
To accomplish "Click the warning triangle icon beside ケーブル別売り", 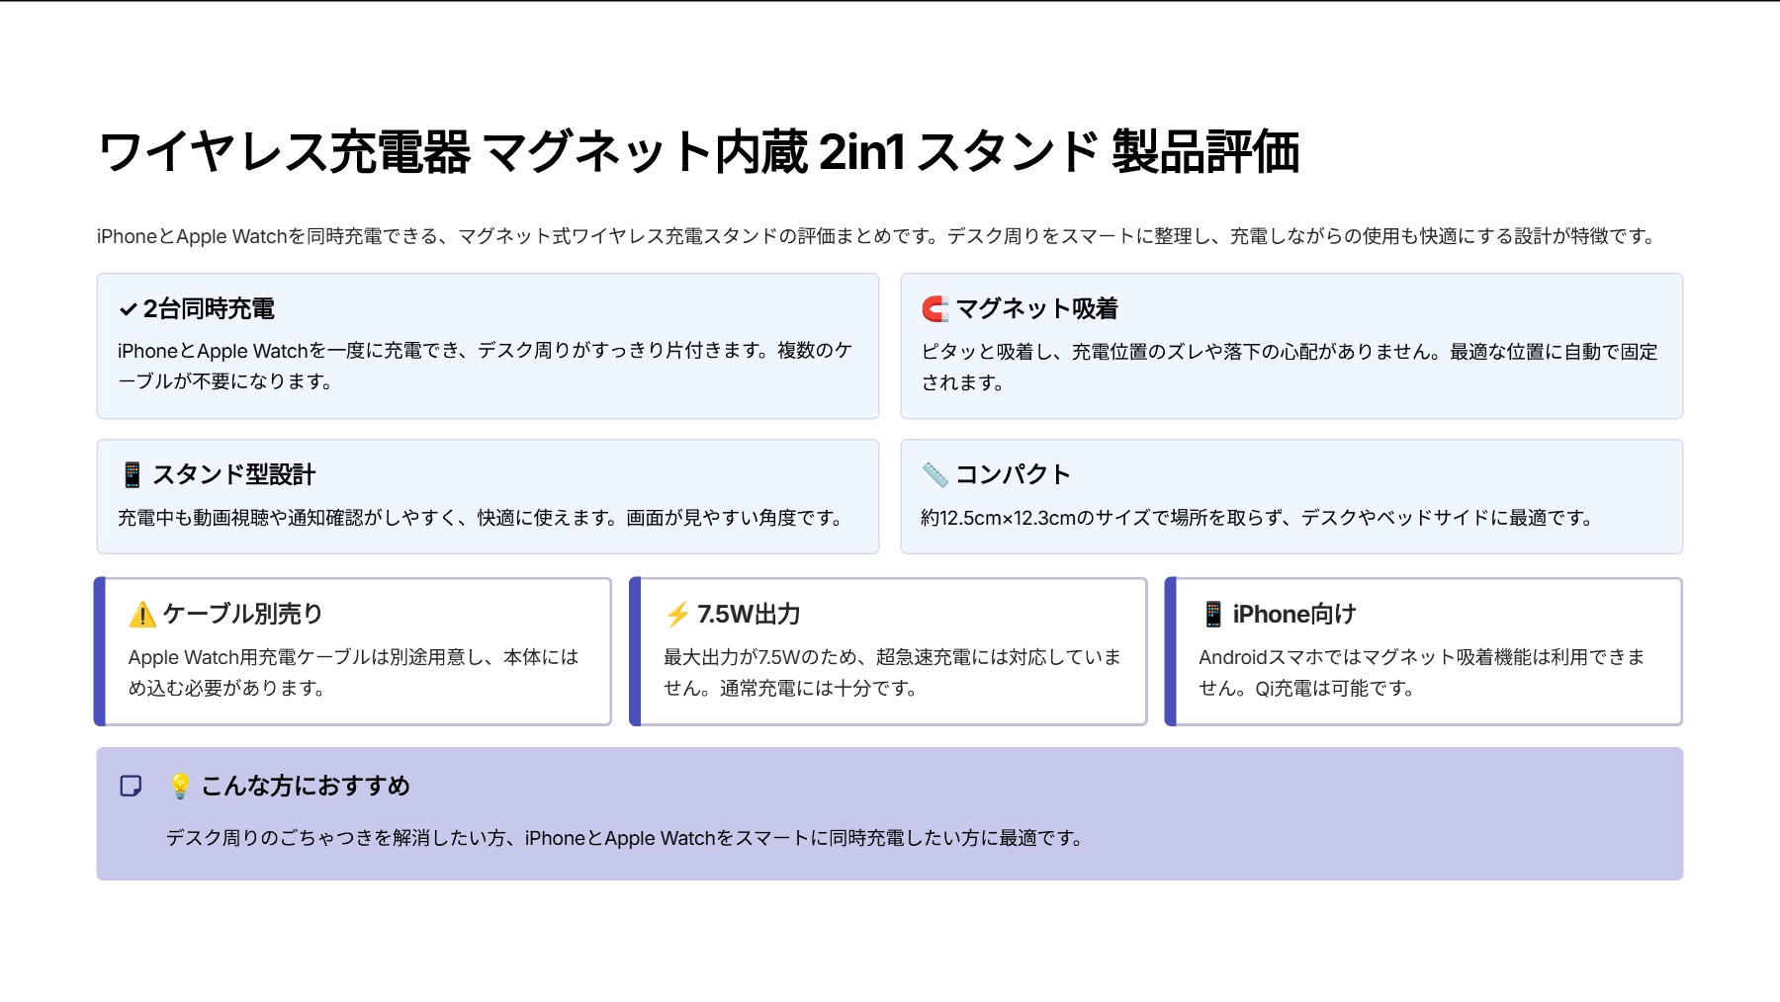I will pyautogui.click(x=142, y=614).
